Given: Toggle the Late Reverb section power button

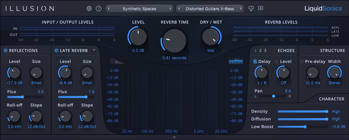Looking at the screenshot, I should click(56, 51).
